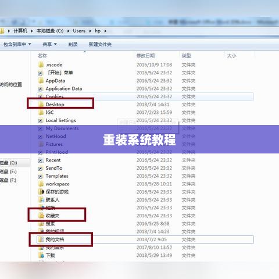Click the workspace folder icon
The width and height of the screenshot is (279, 279).
tap(41, 184)
